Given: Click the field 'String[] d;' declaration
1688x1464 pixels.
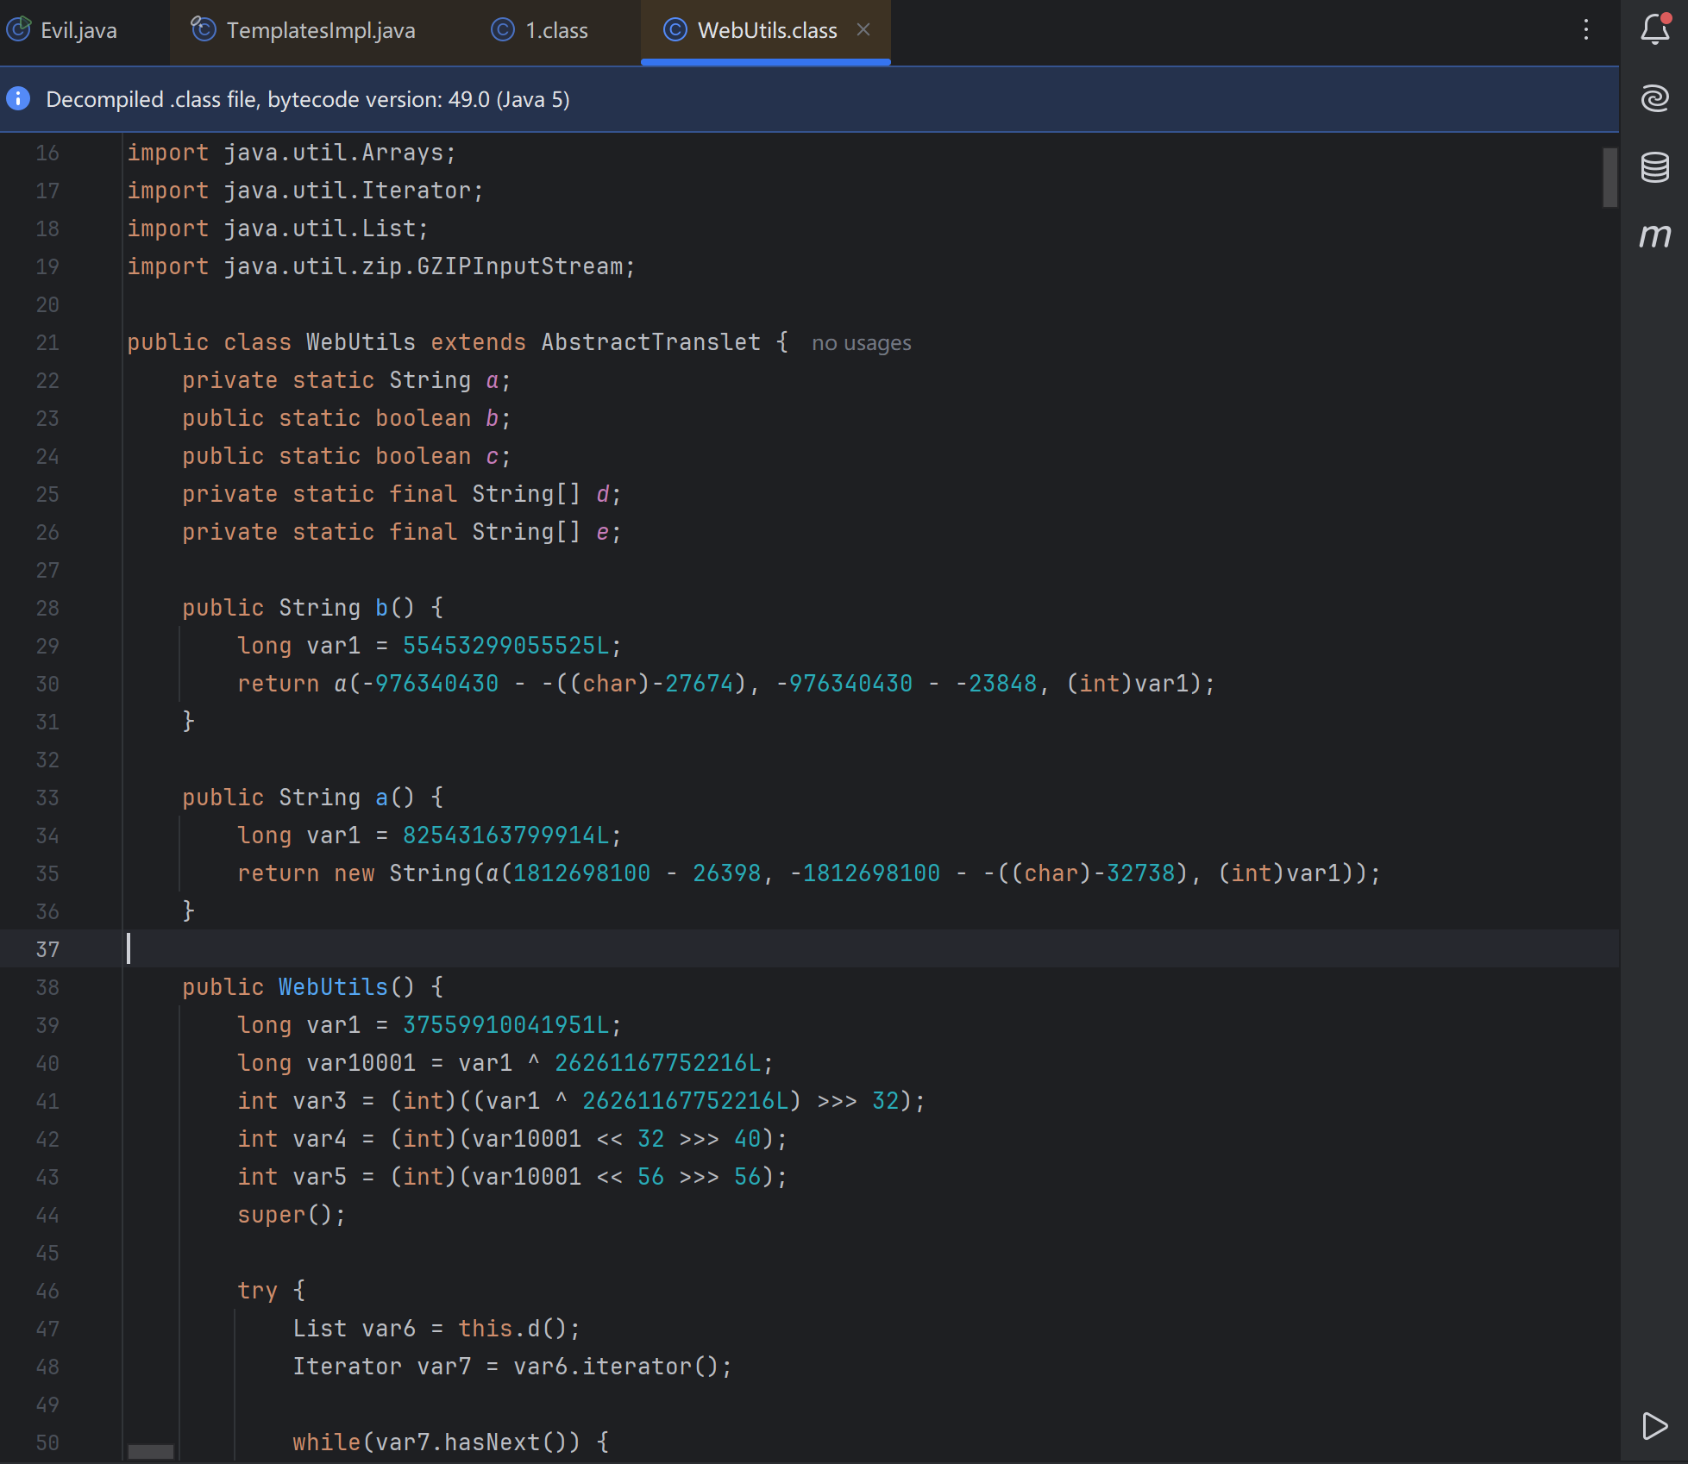Looking at the screenshot, I should [x=546, y=494].
